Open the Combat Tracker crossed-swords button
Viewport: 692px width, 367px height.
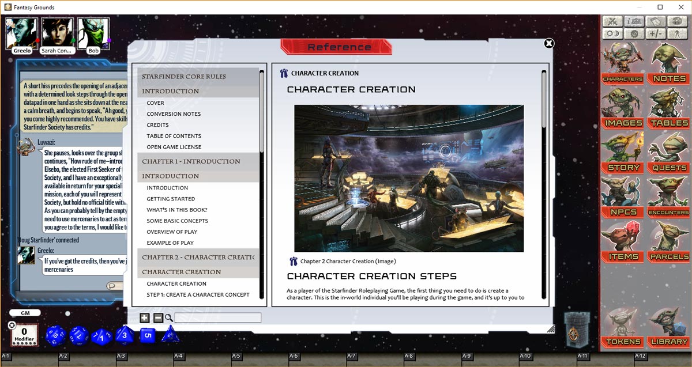point(612,21)
